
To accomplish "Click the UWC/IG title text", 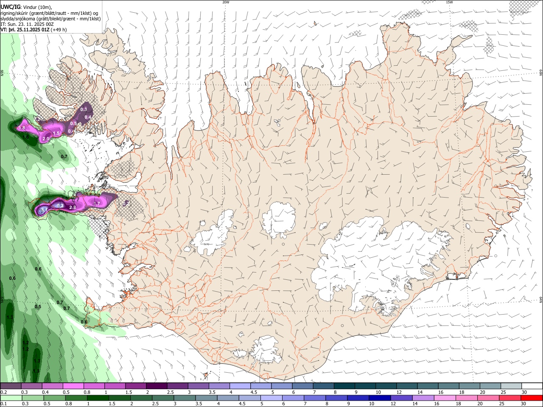I will (10, 7).
